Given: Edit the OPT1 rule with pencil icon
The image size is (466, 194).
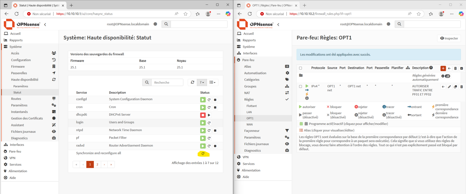Looking at the screenshot, I should coord(449,87).
